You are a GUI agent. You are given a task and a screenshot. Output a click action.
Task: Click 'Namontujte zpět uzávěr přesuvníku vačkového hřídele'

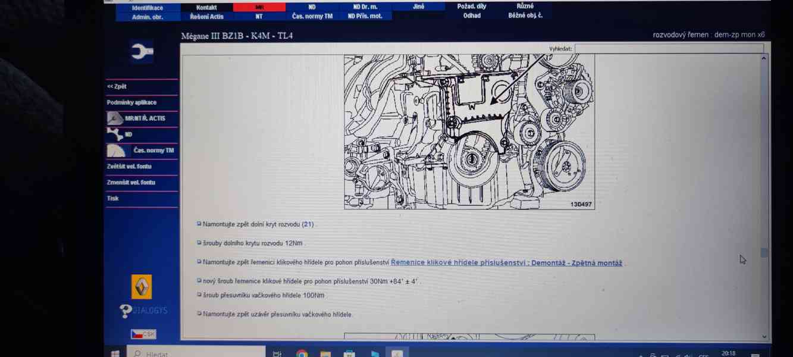[x=277, y=314]
